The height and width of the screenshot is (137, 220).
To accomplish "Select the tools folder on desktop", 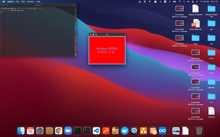I will coord(211,69).
